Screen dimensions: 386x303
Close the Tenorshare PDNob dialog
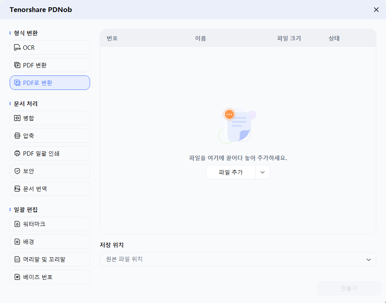[376, 10]
